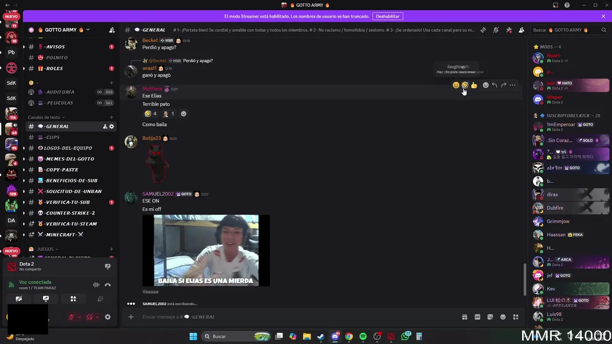Screen dimensions: 612x344
Task: Open emoji picker in message bar
Action: [503, 317]
